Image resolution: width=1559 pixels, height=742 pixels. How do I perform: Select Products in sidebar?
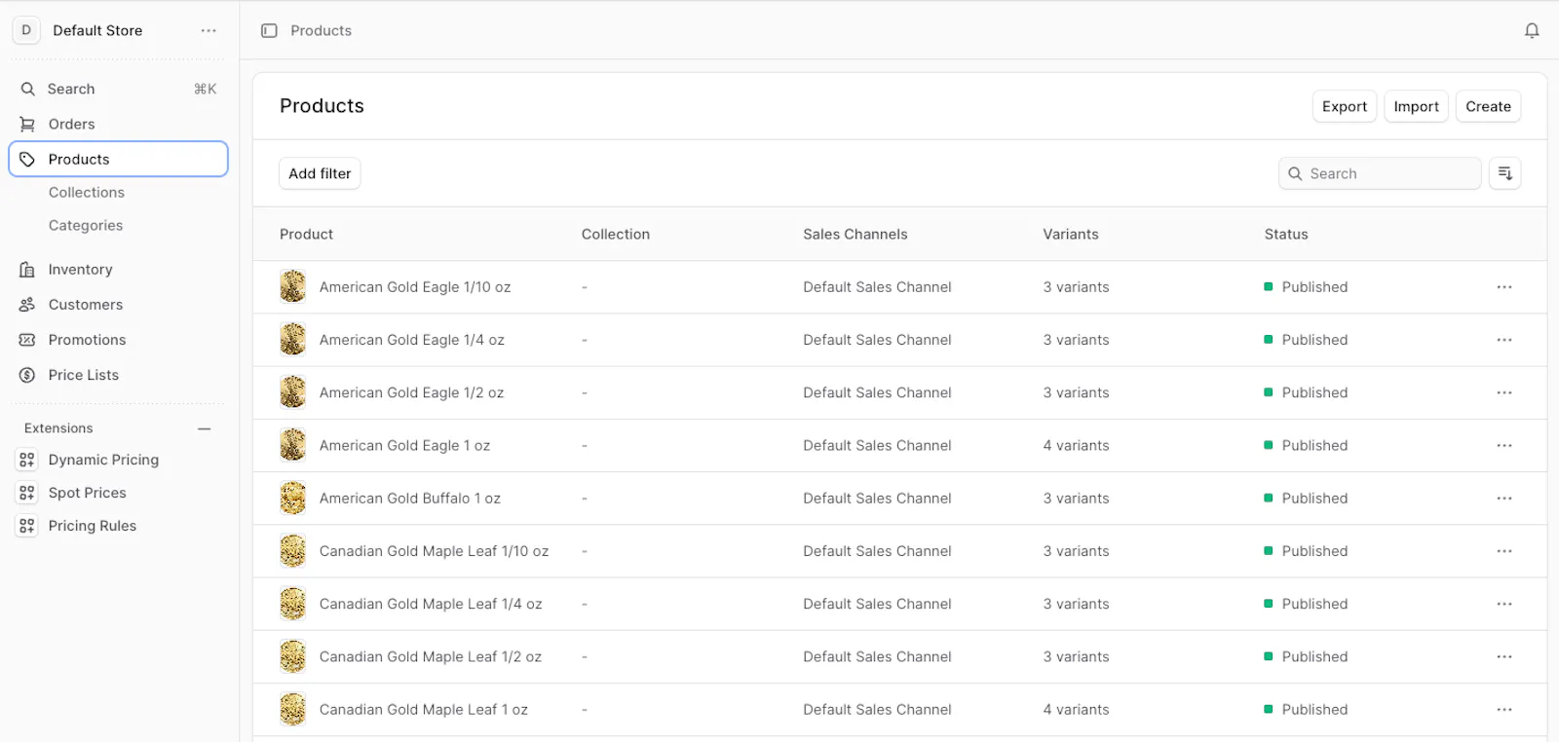coord(119,159)
